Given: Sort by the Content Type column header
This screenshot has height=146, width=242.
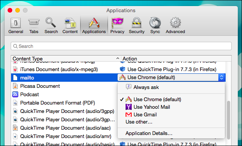Looking at the screenshot, I should pos(66,59).
